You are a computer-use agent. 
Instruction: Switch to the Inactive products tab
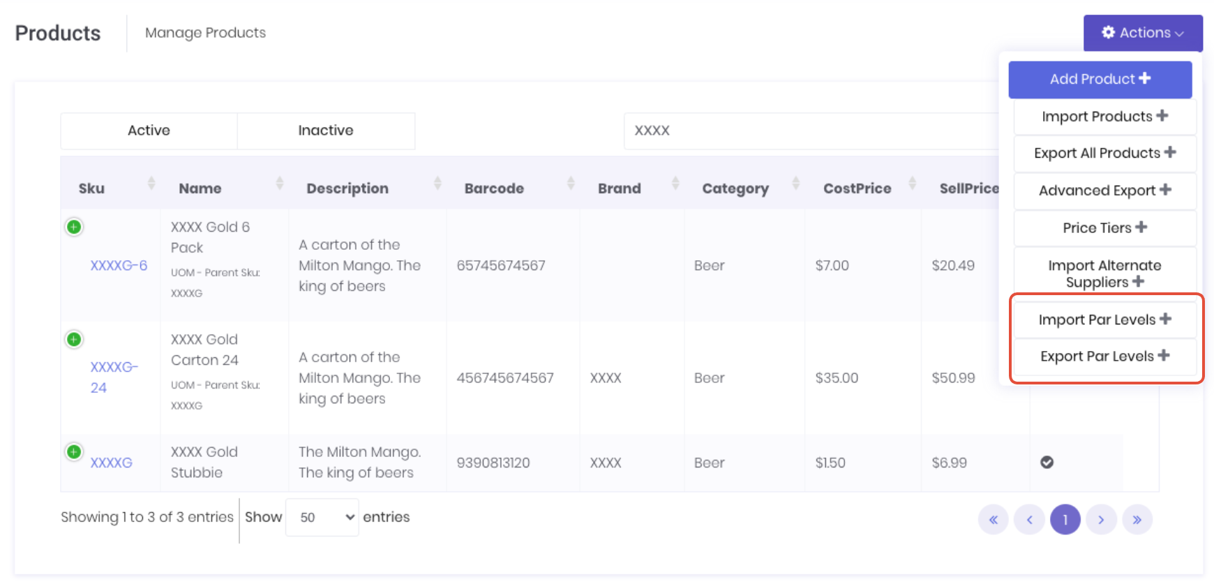click(326, 130)
